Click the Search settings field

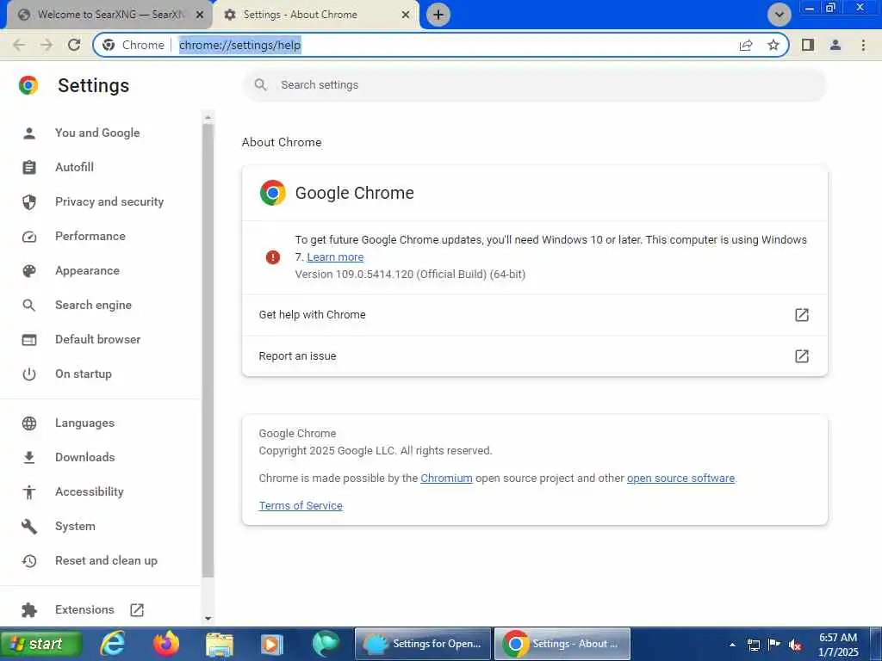click(x=534, y=85)
